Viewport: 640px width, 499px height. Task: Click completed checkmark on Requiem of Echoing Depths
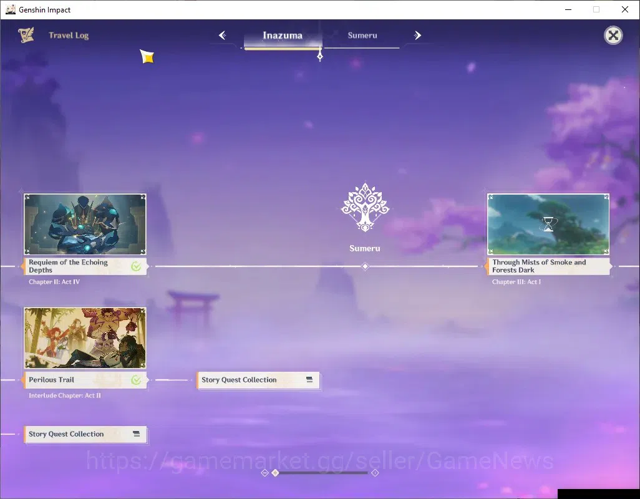point(136,266)
